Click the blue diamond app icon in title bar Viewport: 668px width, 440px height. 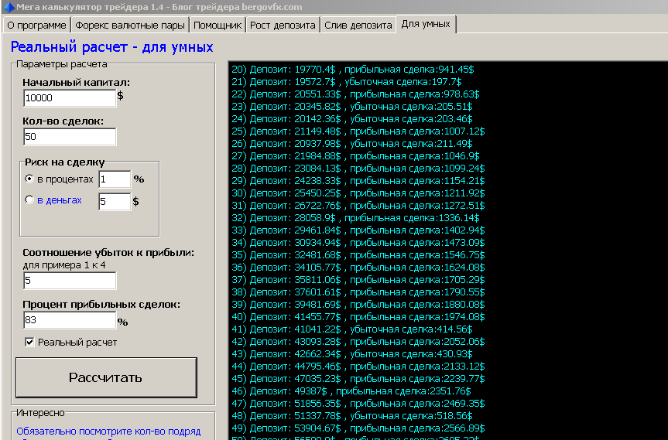click(x=9, y=7)
